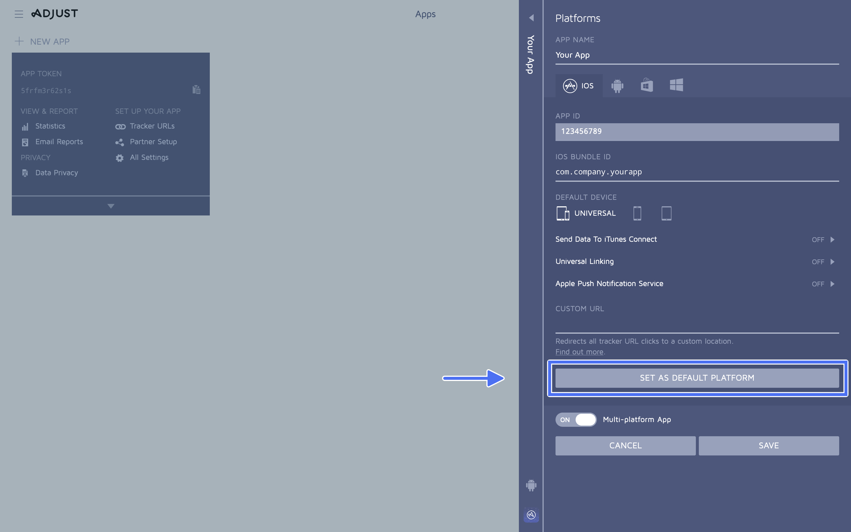Expand Apple Push Notification Service settings
Image resolution: width=851 pixels, height=532 pixels.
coord(823,284)
